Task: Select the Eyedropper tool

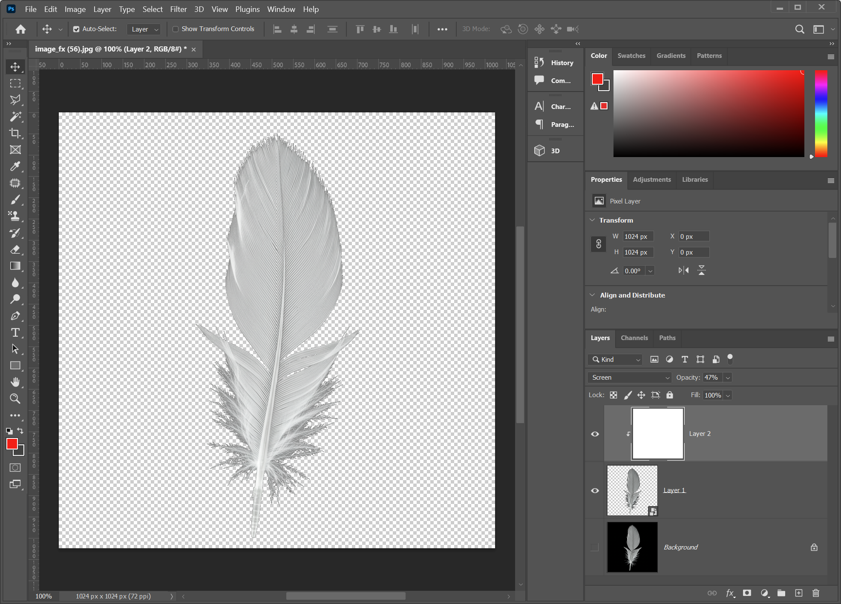Action: [15, 166]
